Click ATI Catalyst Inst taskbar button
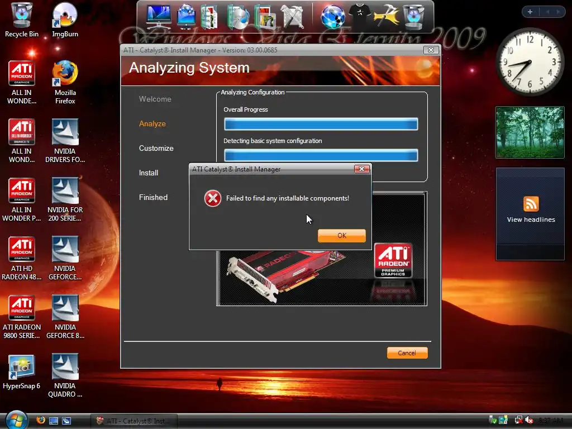The height and width of the screenshot is (429, 572). pos(134,421)
